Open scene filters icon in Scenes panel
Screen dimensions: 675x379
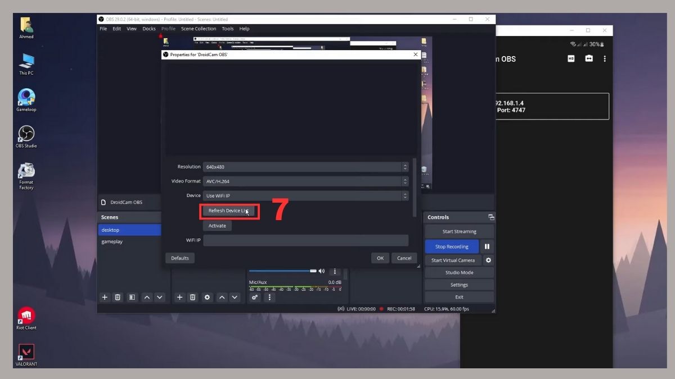tap(132, 297)
